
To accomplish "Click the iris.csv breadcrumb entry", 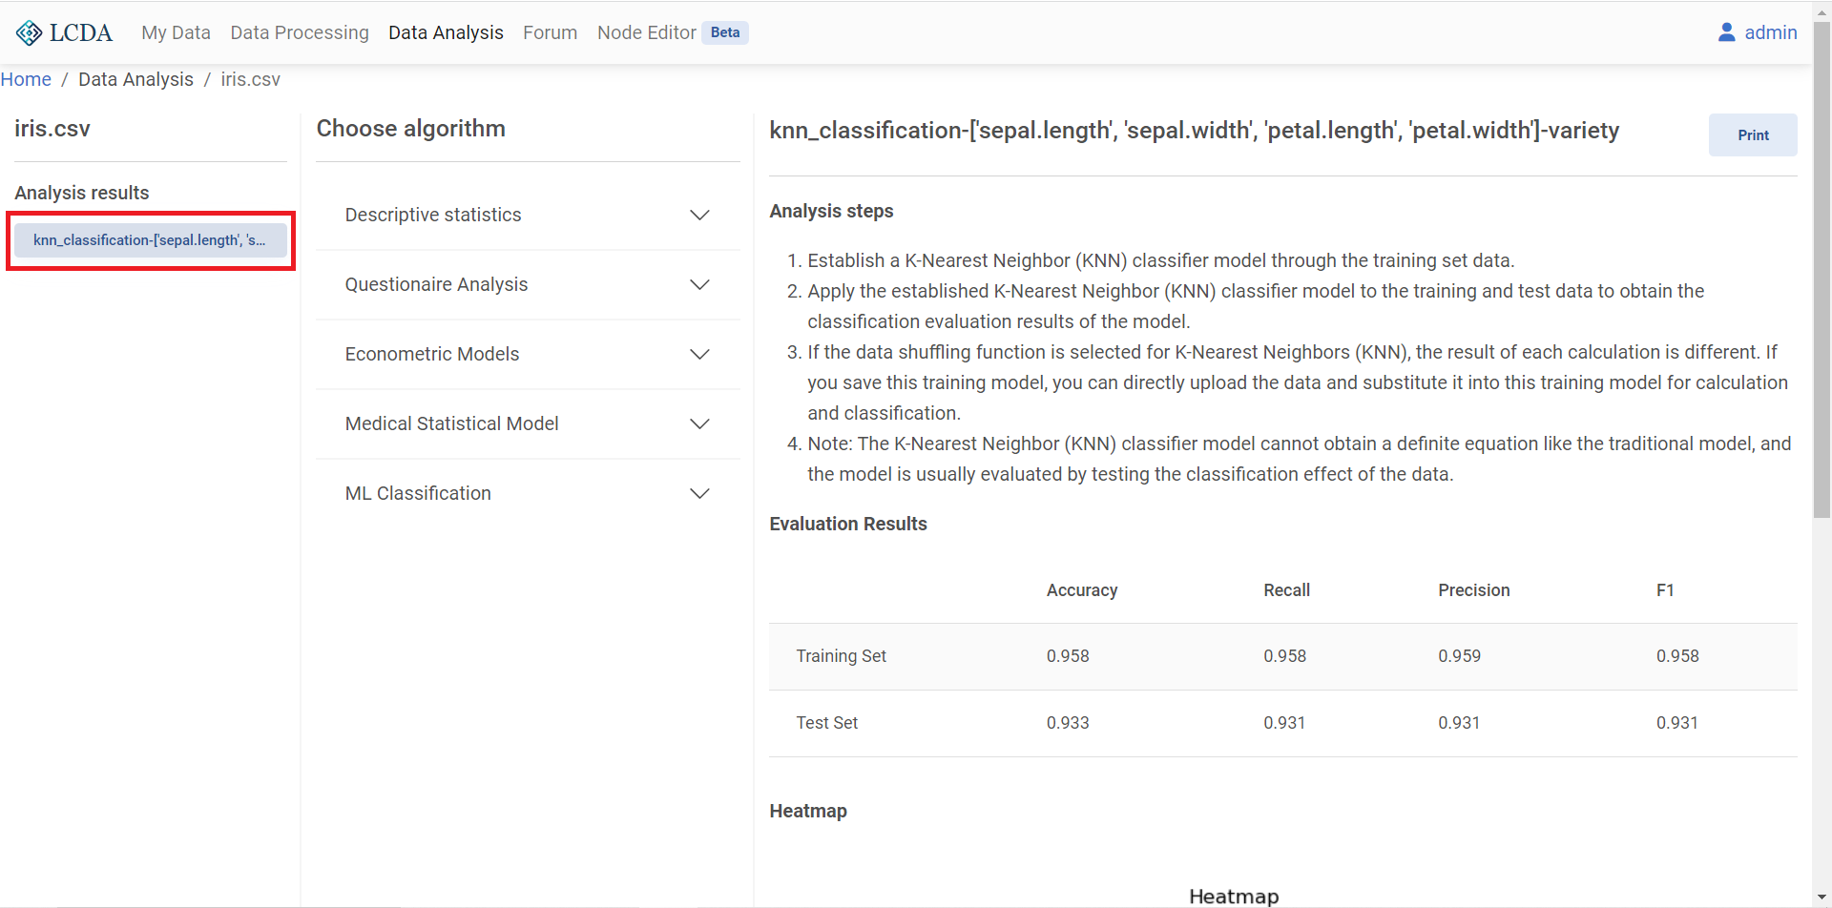I will [x=250, y=79].
